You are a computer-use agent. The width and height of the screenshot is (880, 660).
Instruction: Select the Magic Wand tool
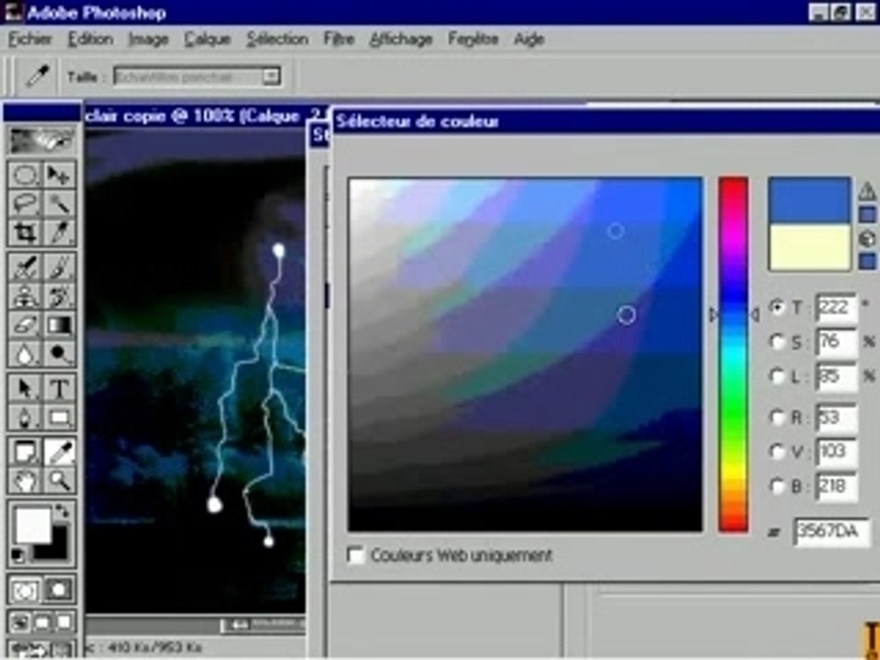pyautogui.click(x=59, y=203)
